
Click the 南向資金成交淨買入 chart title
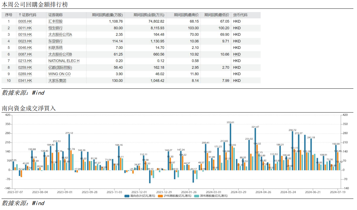(29, 108)
